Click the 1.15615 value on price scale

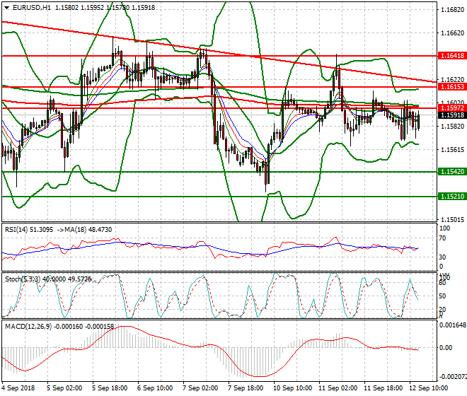pyautogui.click(x=451, y=149)
